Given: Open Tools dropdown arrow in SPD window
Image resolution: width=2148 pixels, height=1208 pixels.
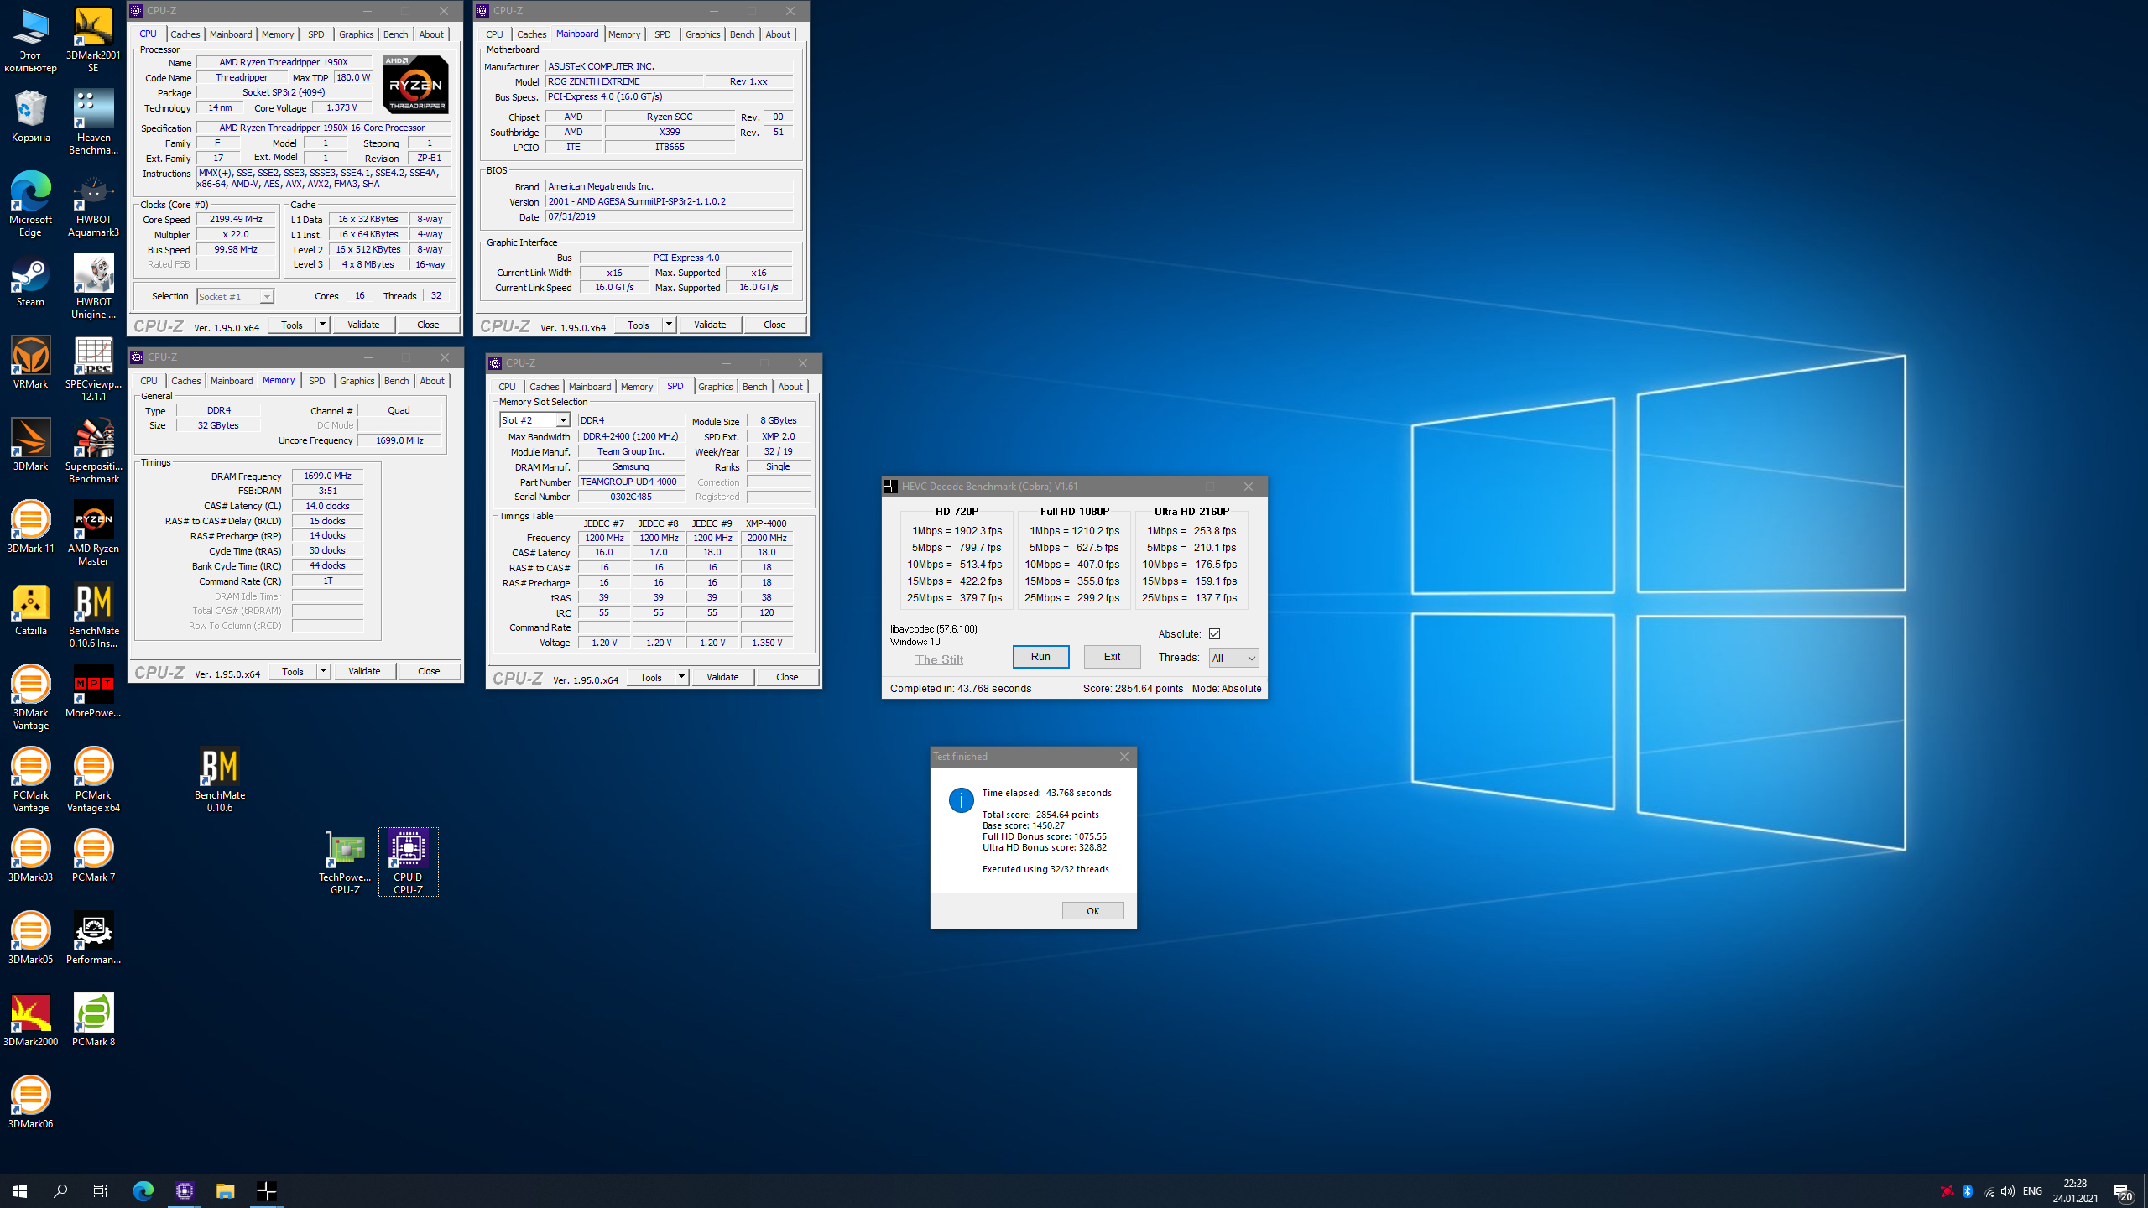Looking at the screenshot, I should pos(681,677).
